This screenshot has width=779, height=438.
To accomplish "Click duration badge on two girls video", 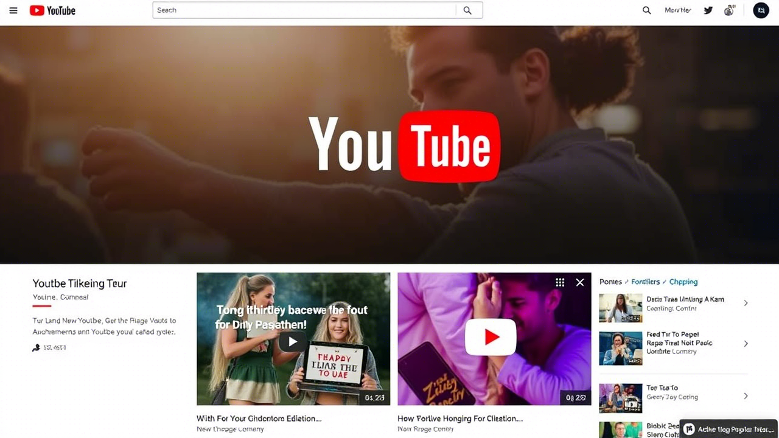I will pyautogui.click(x=374, y=398).
